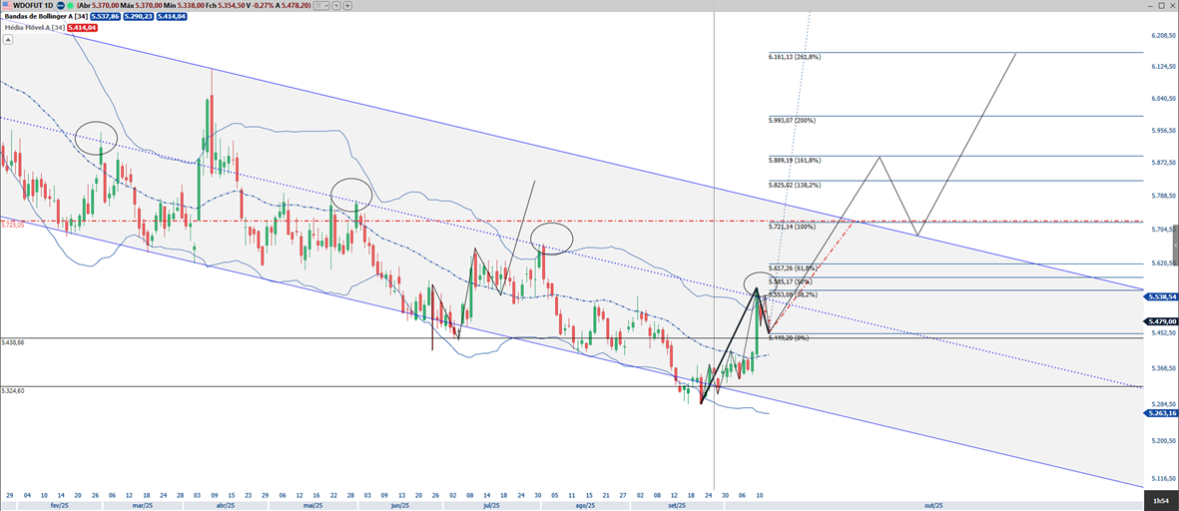Screen dimensions: 1179x511
Task: Click the set/25 month on time axis
Action: coord(676,506)
